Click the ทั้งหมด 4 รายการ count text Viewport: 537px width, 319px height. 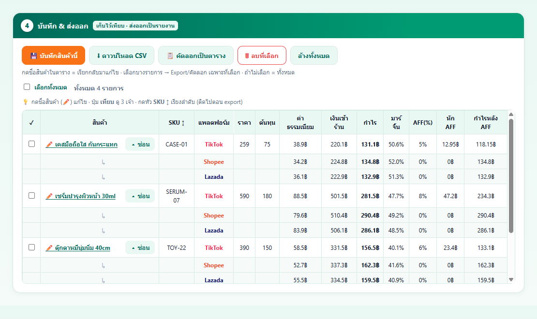[x=99, y=88]
